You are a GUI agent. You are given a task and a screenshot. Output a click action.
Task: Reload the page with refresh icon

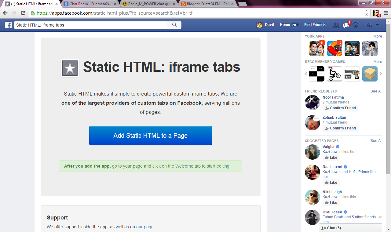click(23, 13)
